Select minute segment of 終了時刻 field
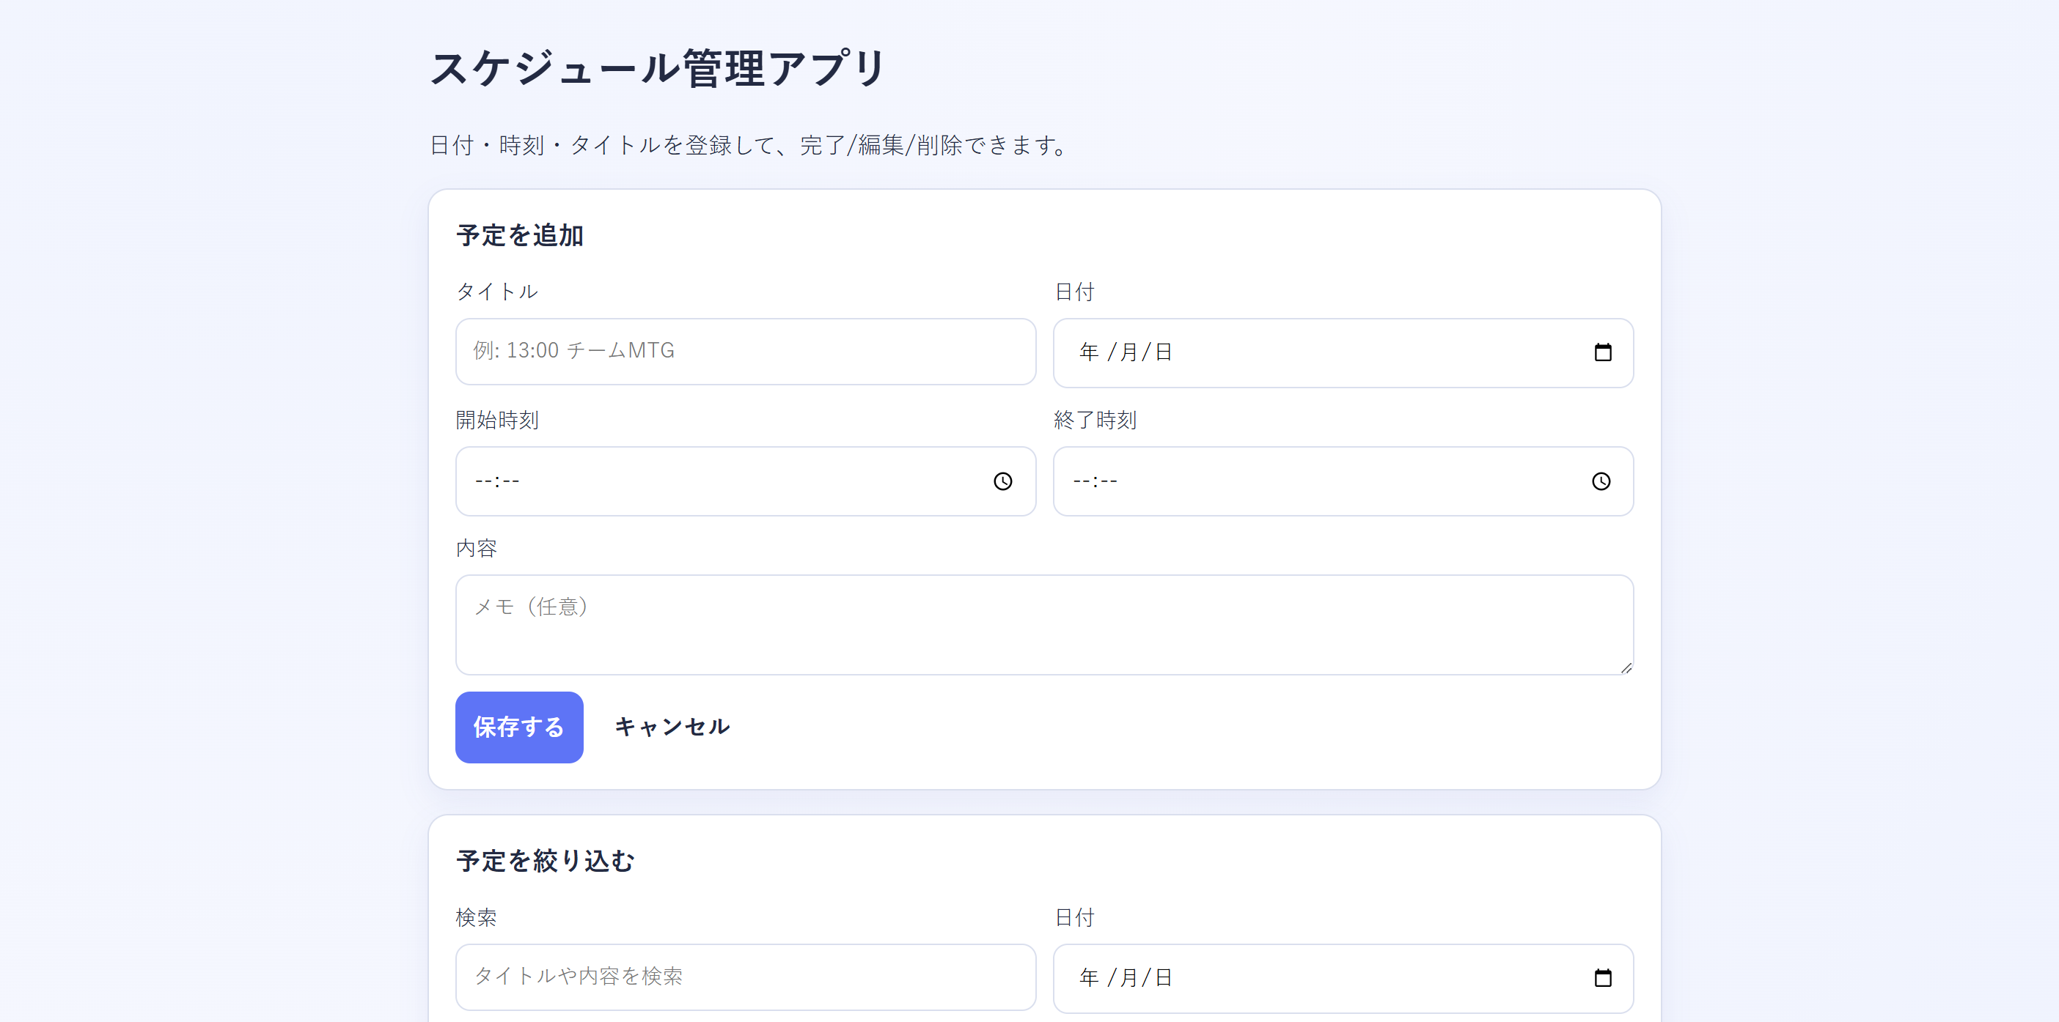 coord(1109,481)
